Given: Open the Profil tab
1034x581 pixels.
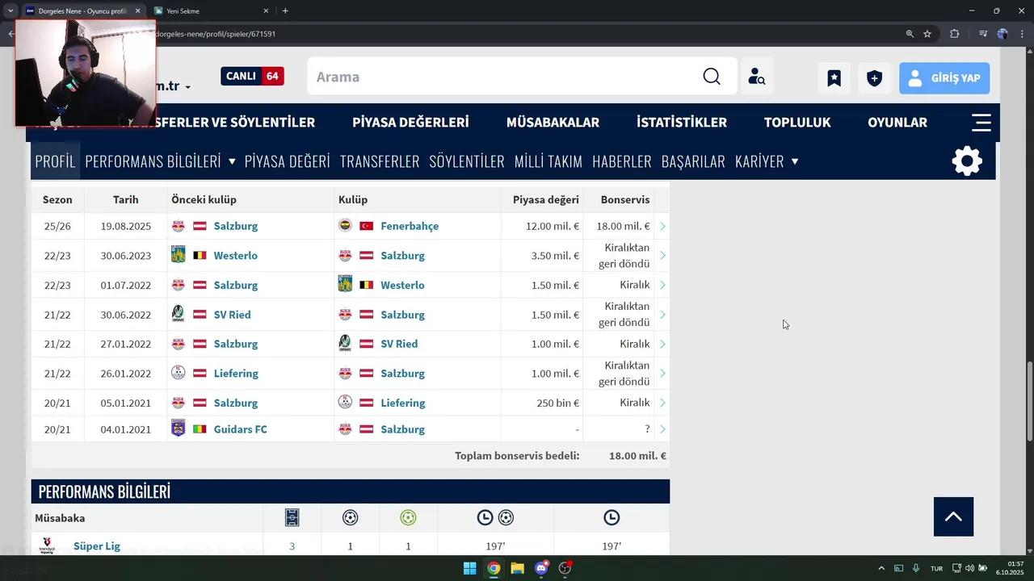Looking at the screenshot, I should (55, 161).
